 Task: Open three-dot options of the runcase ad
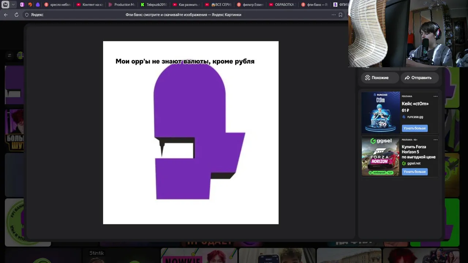click(435, 96)
